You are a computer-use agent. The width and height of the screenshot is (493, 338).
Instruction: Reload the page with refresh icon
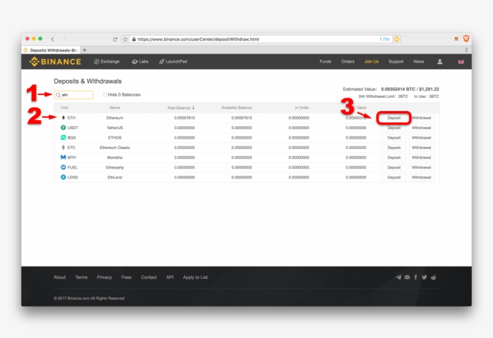[x=115, y=39]
